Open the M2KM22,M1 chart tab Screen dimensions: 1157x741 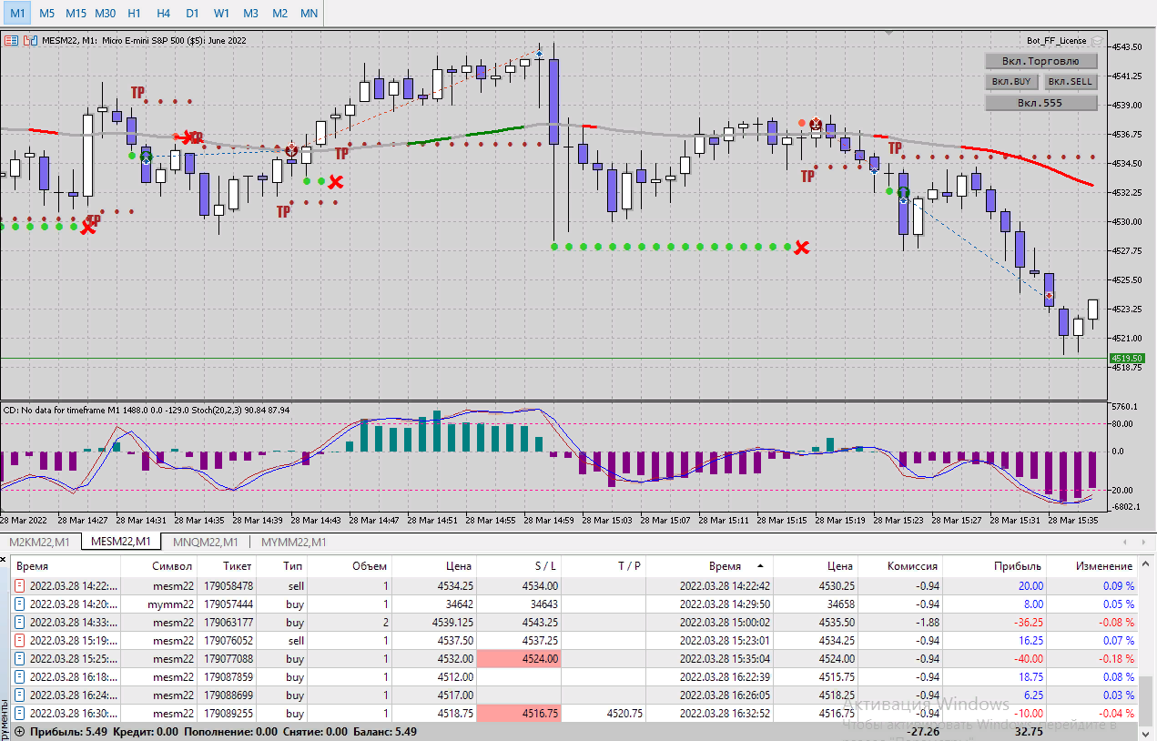click(x=39, y=542)
